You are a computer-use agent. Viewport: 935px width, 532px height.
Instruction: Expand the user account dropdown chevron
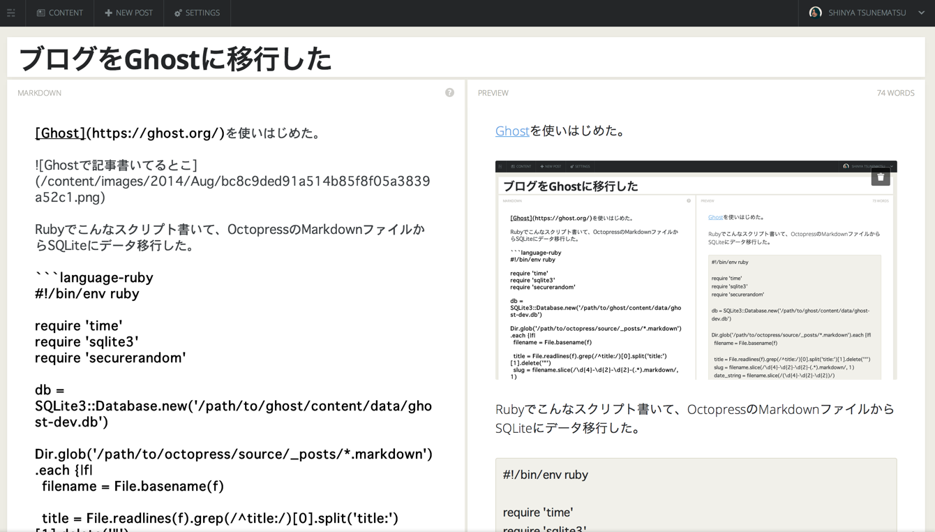pyautogui.click(x=920, y=12)
